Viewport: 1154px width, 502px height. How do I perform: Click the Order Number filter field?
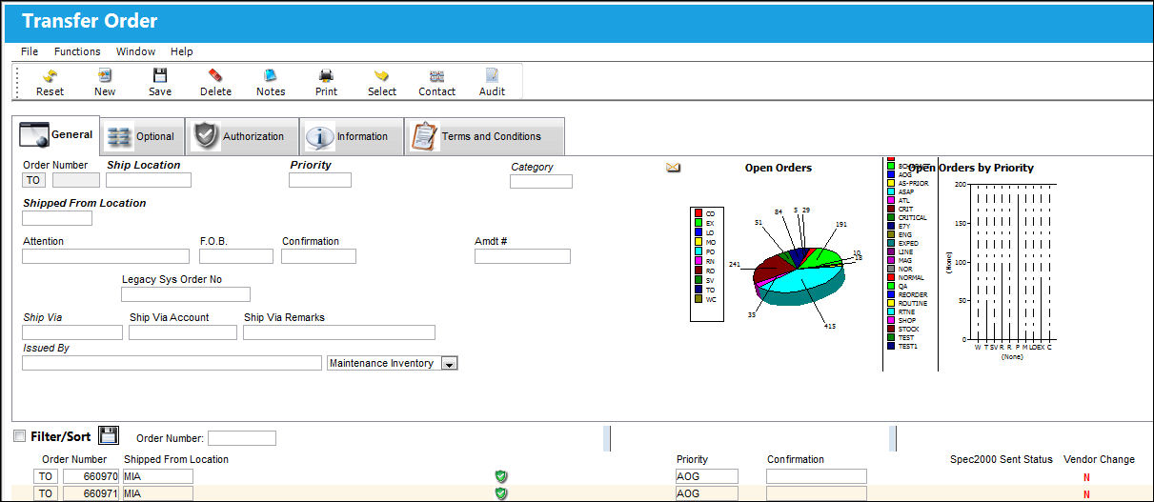(x=242, y=438)
